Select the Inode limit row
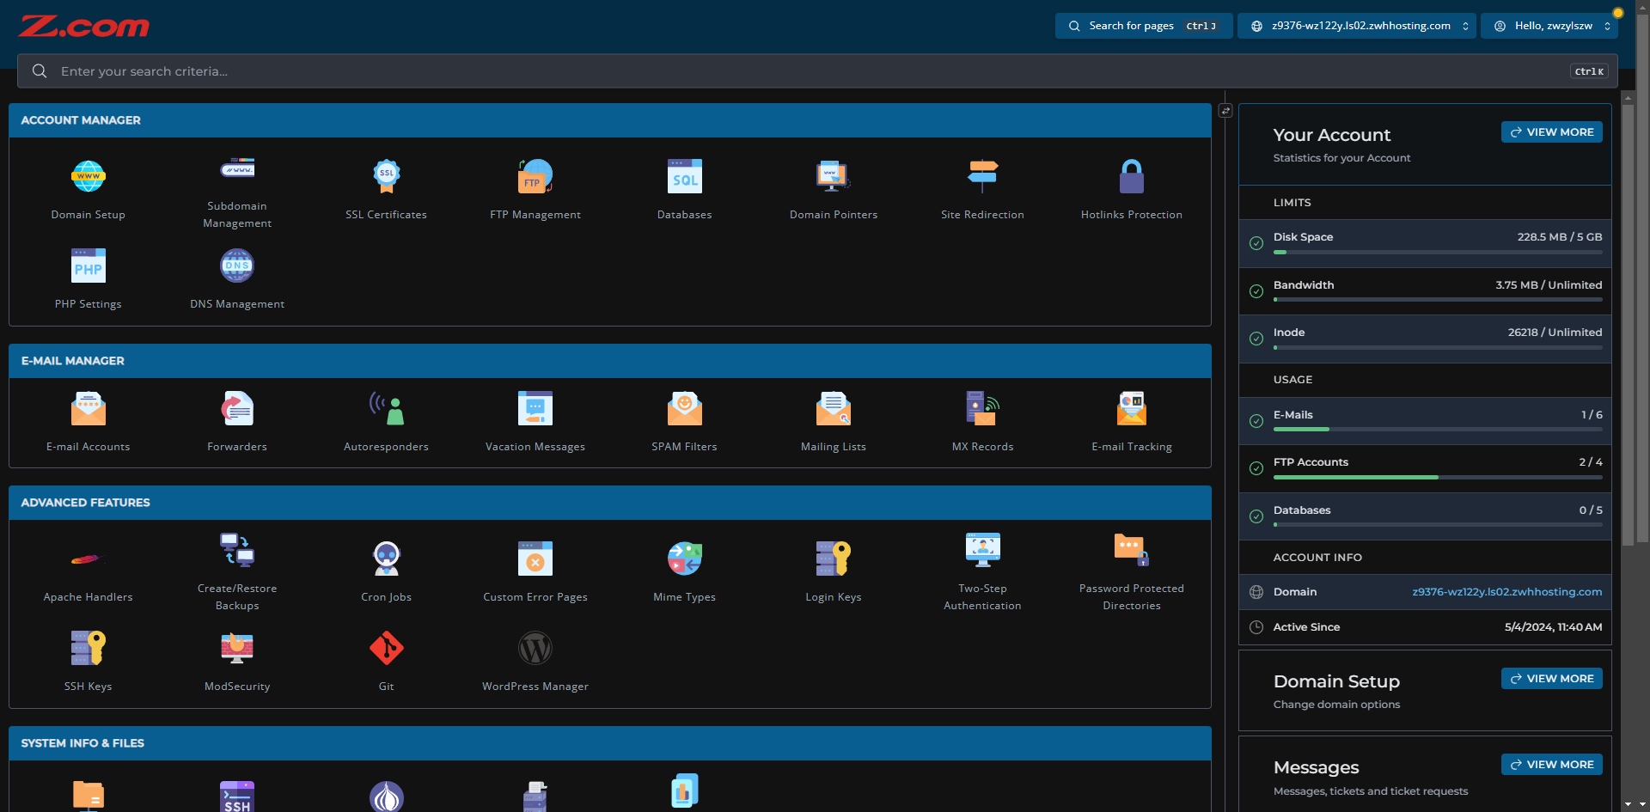1650x812 pixels. point(1425,339)
